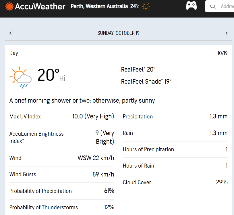Click the 10/19 date in card header

(x=223, y=53)
